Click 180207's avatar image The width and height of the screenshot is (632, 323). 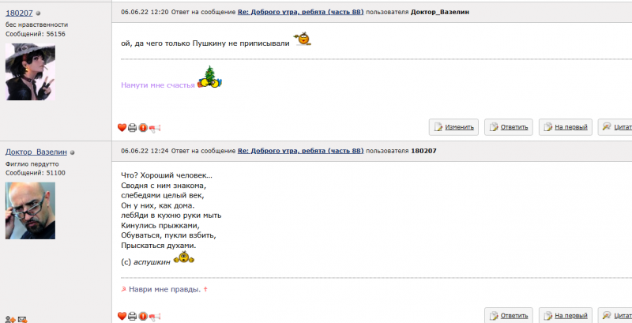(x=30, y=72)
